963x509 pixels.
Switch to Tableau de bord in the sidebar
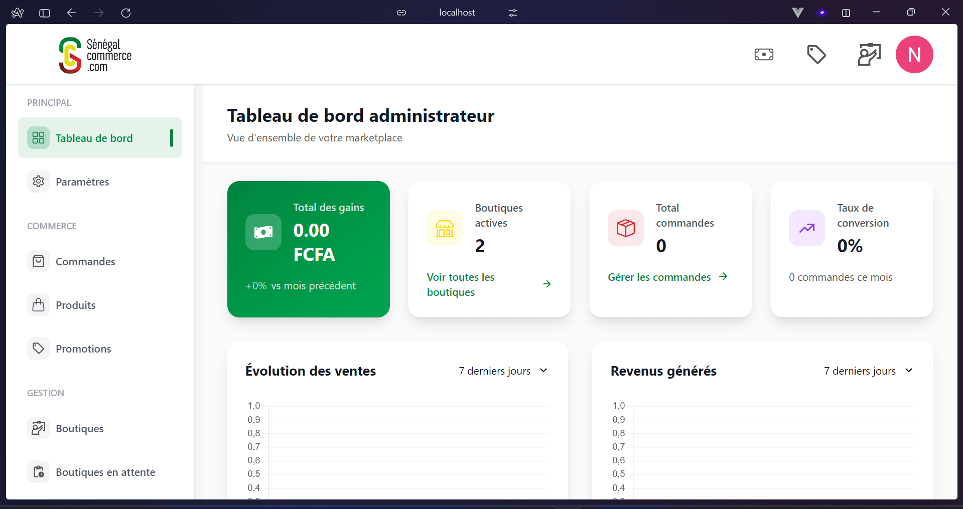[x=94, y=137]
